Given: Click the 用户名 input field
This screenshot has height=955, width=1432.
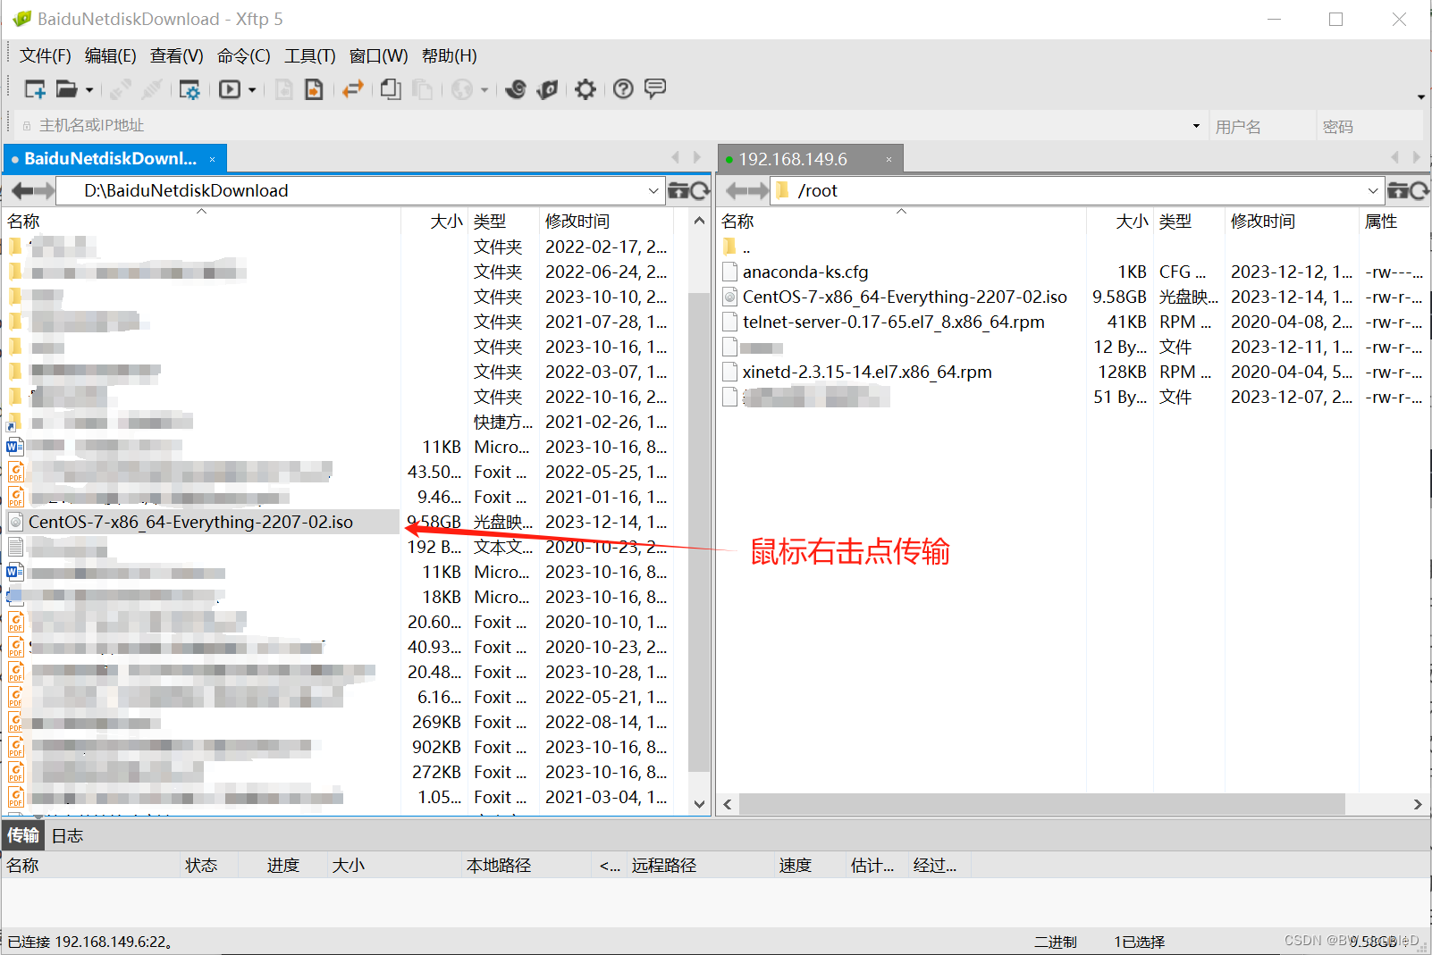Looking at the screenshot, I should tap(1262, 126).
